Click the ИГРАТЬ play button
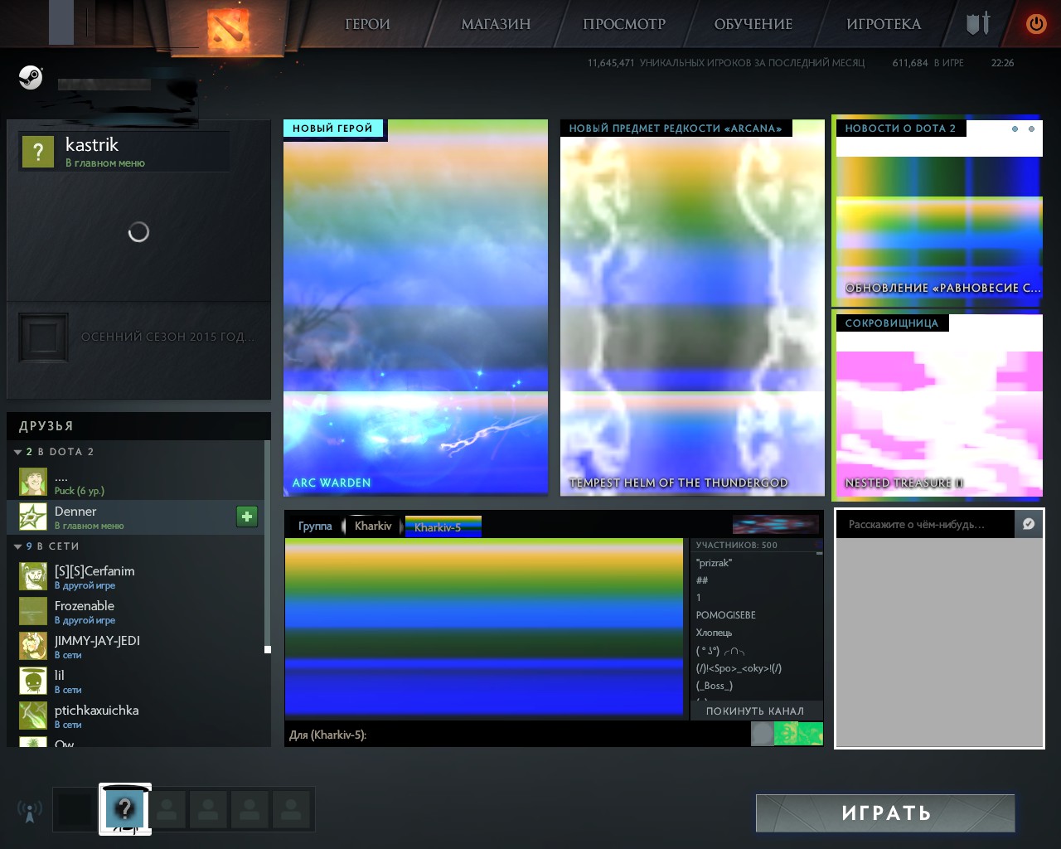 pos(885,813)
